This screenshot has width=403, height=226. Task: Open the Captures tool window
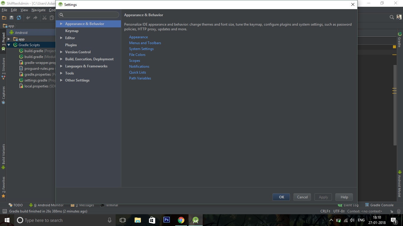coord(3,94)
